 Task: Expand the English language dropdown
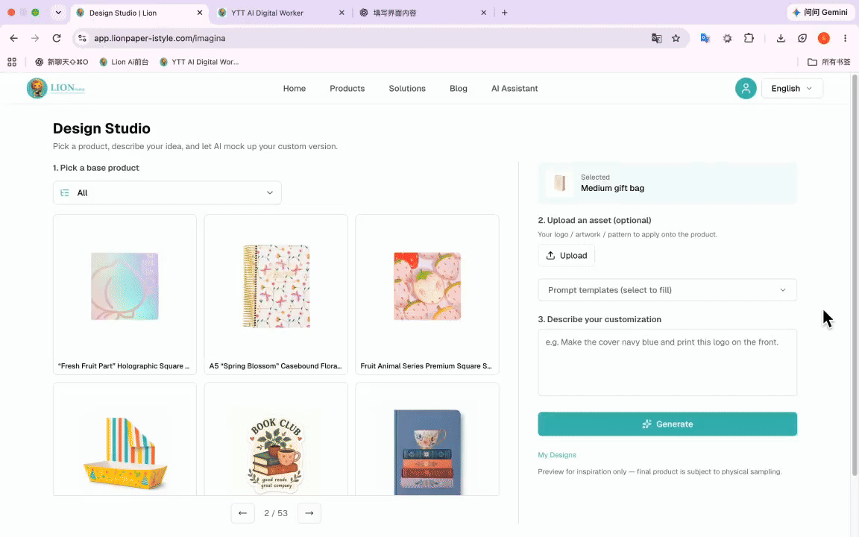click(792, 88)
